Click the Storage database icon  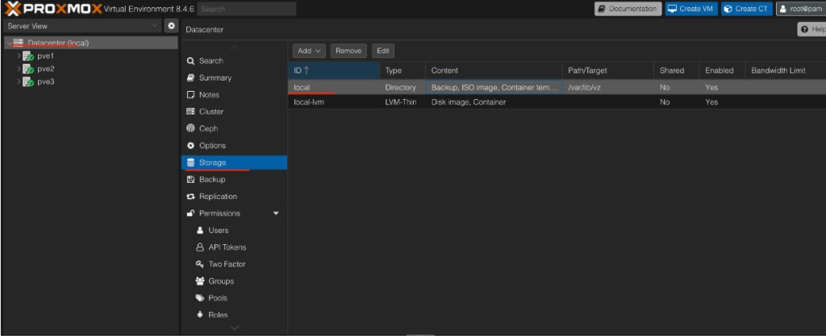(x=190, y=163)
